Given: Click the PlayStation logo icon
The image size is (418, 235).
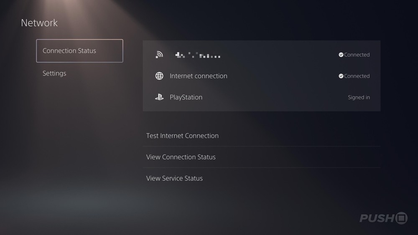Looking at the screenshot, I should click(x=159, y=97).
